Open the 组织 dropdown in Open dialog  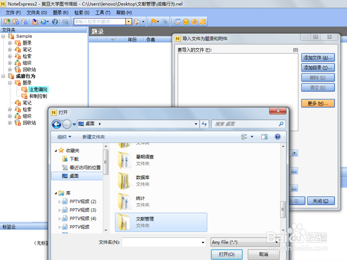(x=64, y=137)
